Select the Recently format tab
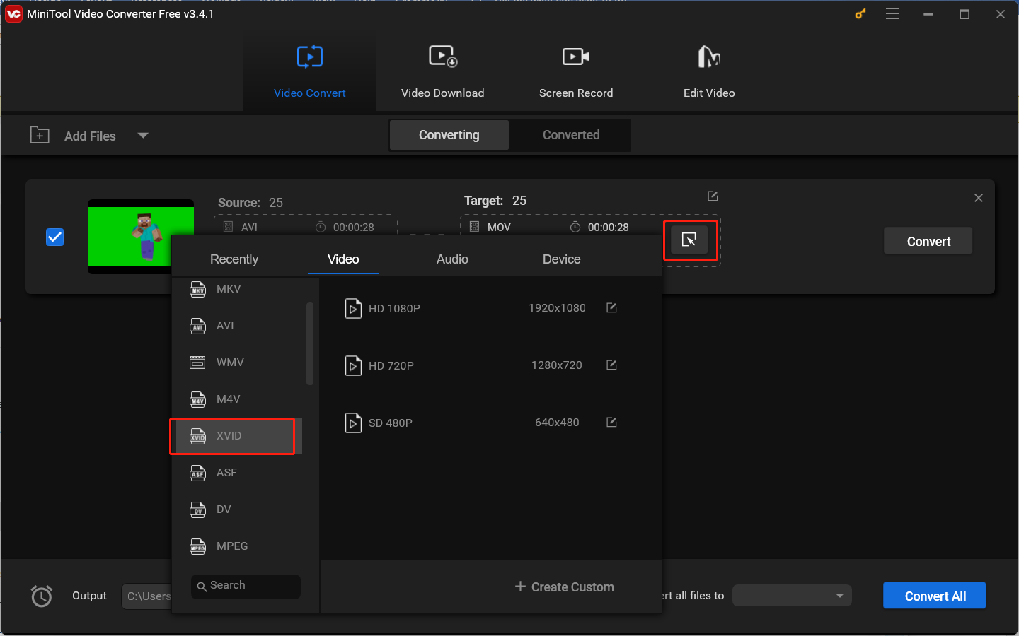 coord(234,259)
